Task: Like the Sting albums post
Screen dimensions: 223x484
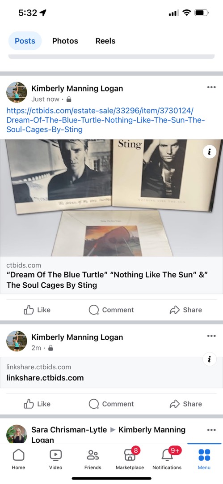Action: 37,310
